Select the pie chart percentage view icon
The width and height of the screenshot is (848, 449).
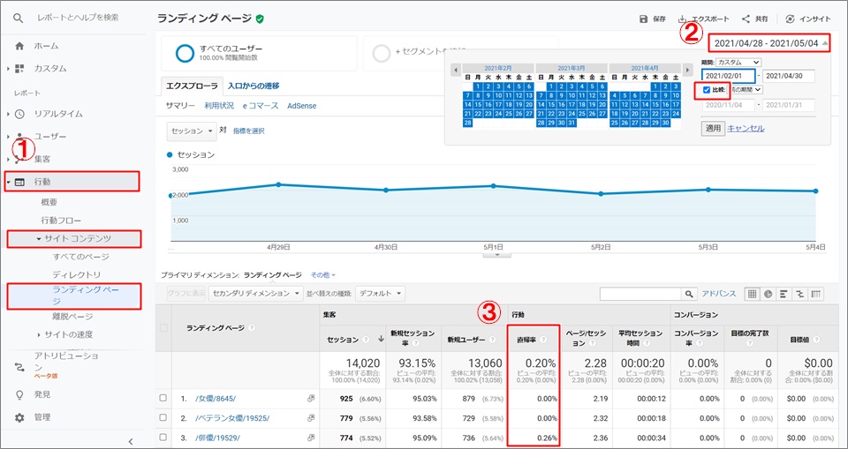[x=768, y=294]
